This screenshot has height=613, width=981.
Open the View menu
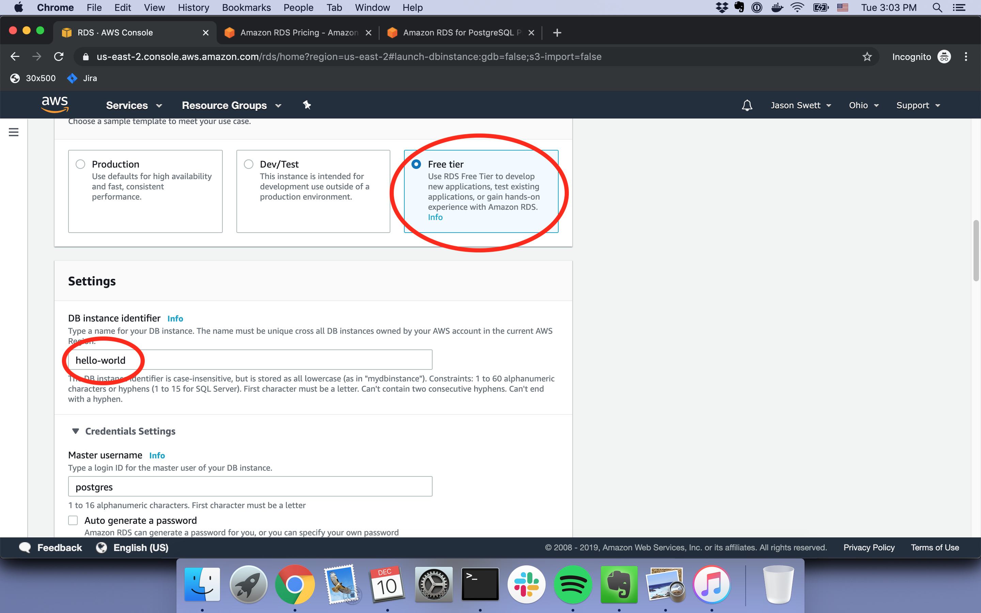pyautogui.click(x=154, y=8)
